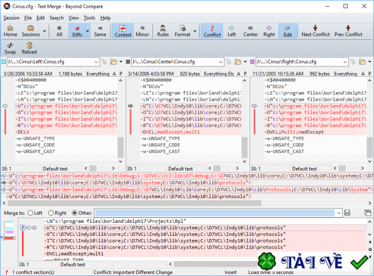Select Merge to Other radio button
The image size is (374, 276).
click(x=75, y=213)
